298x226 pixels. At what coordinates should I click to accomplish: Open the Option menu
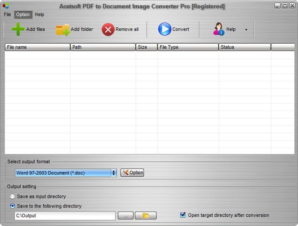point(23,14)
